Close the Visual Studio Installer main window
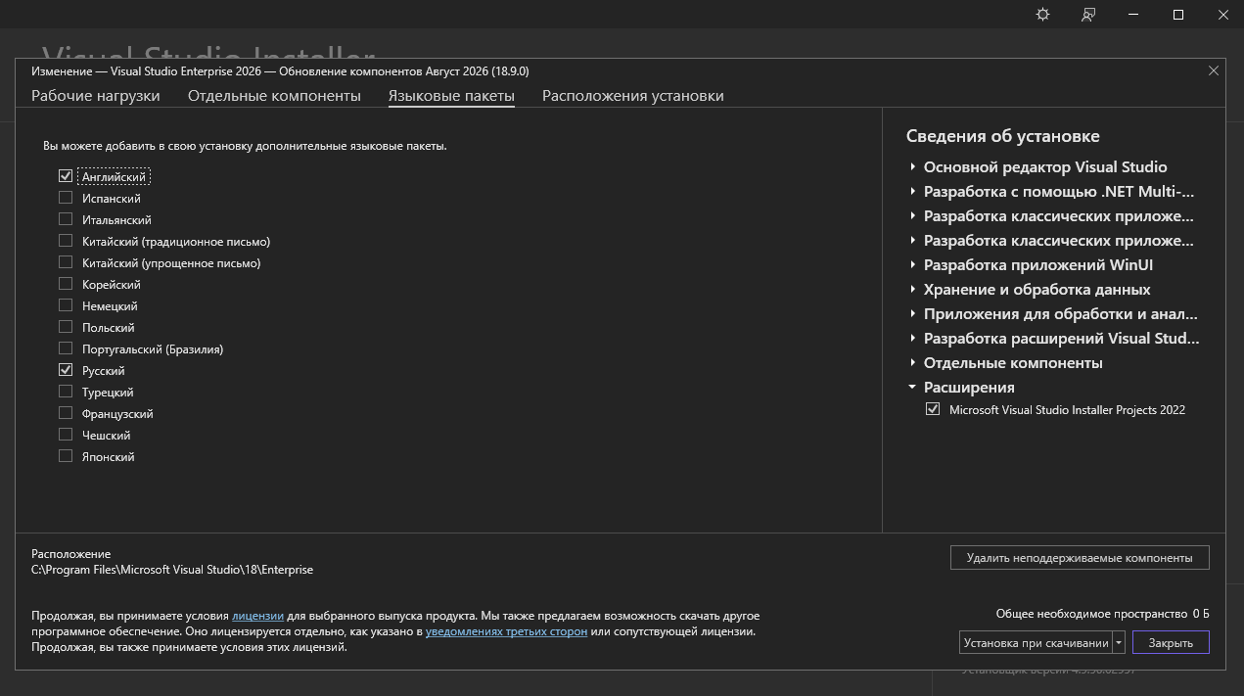1244x696 pixels. tap(1222, 15)
